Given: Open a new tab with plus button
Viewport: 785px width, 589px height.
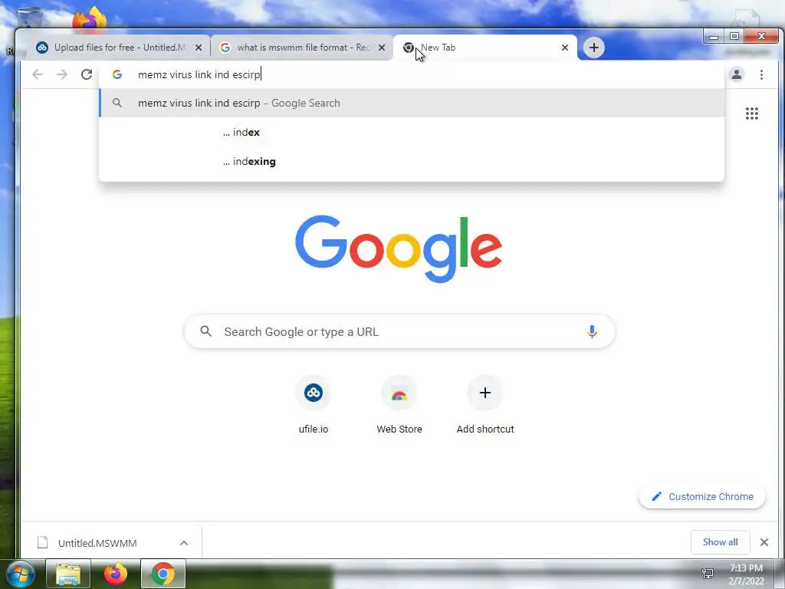Looking at the screenshot, I should coord(594,48).
